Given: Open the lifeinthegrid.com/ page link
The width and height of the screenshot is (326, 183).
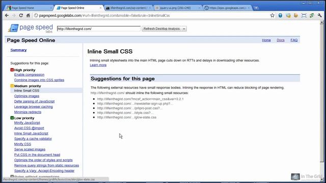Looking at the screenshot, I should (107, 93).
